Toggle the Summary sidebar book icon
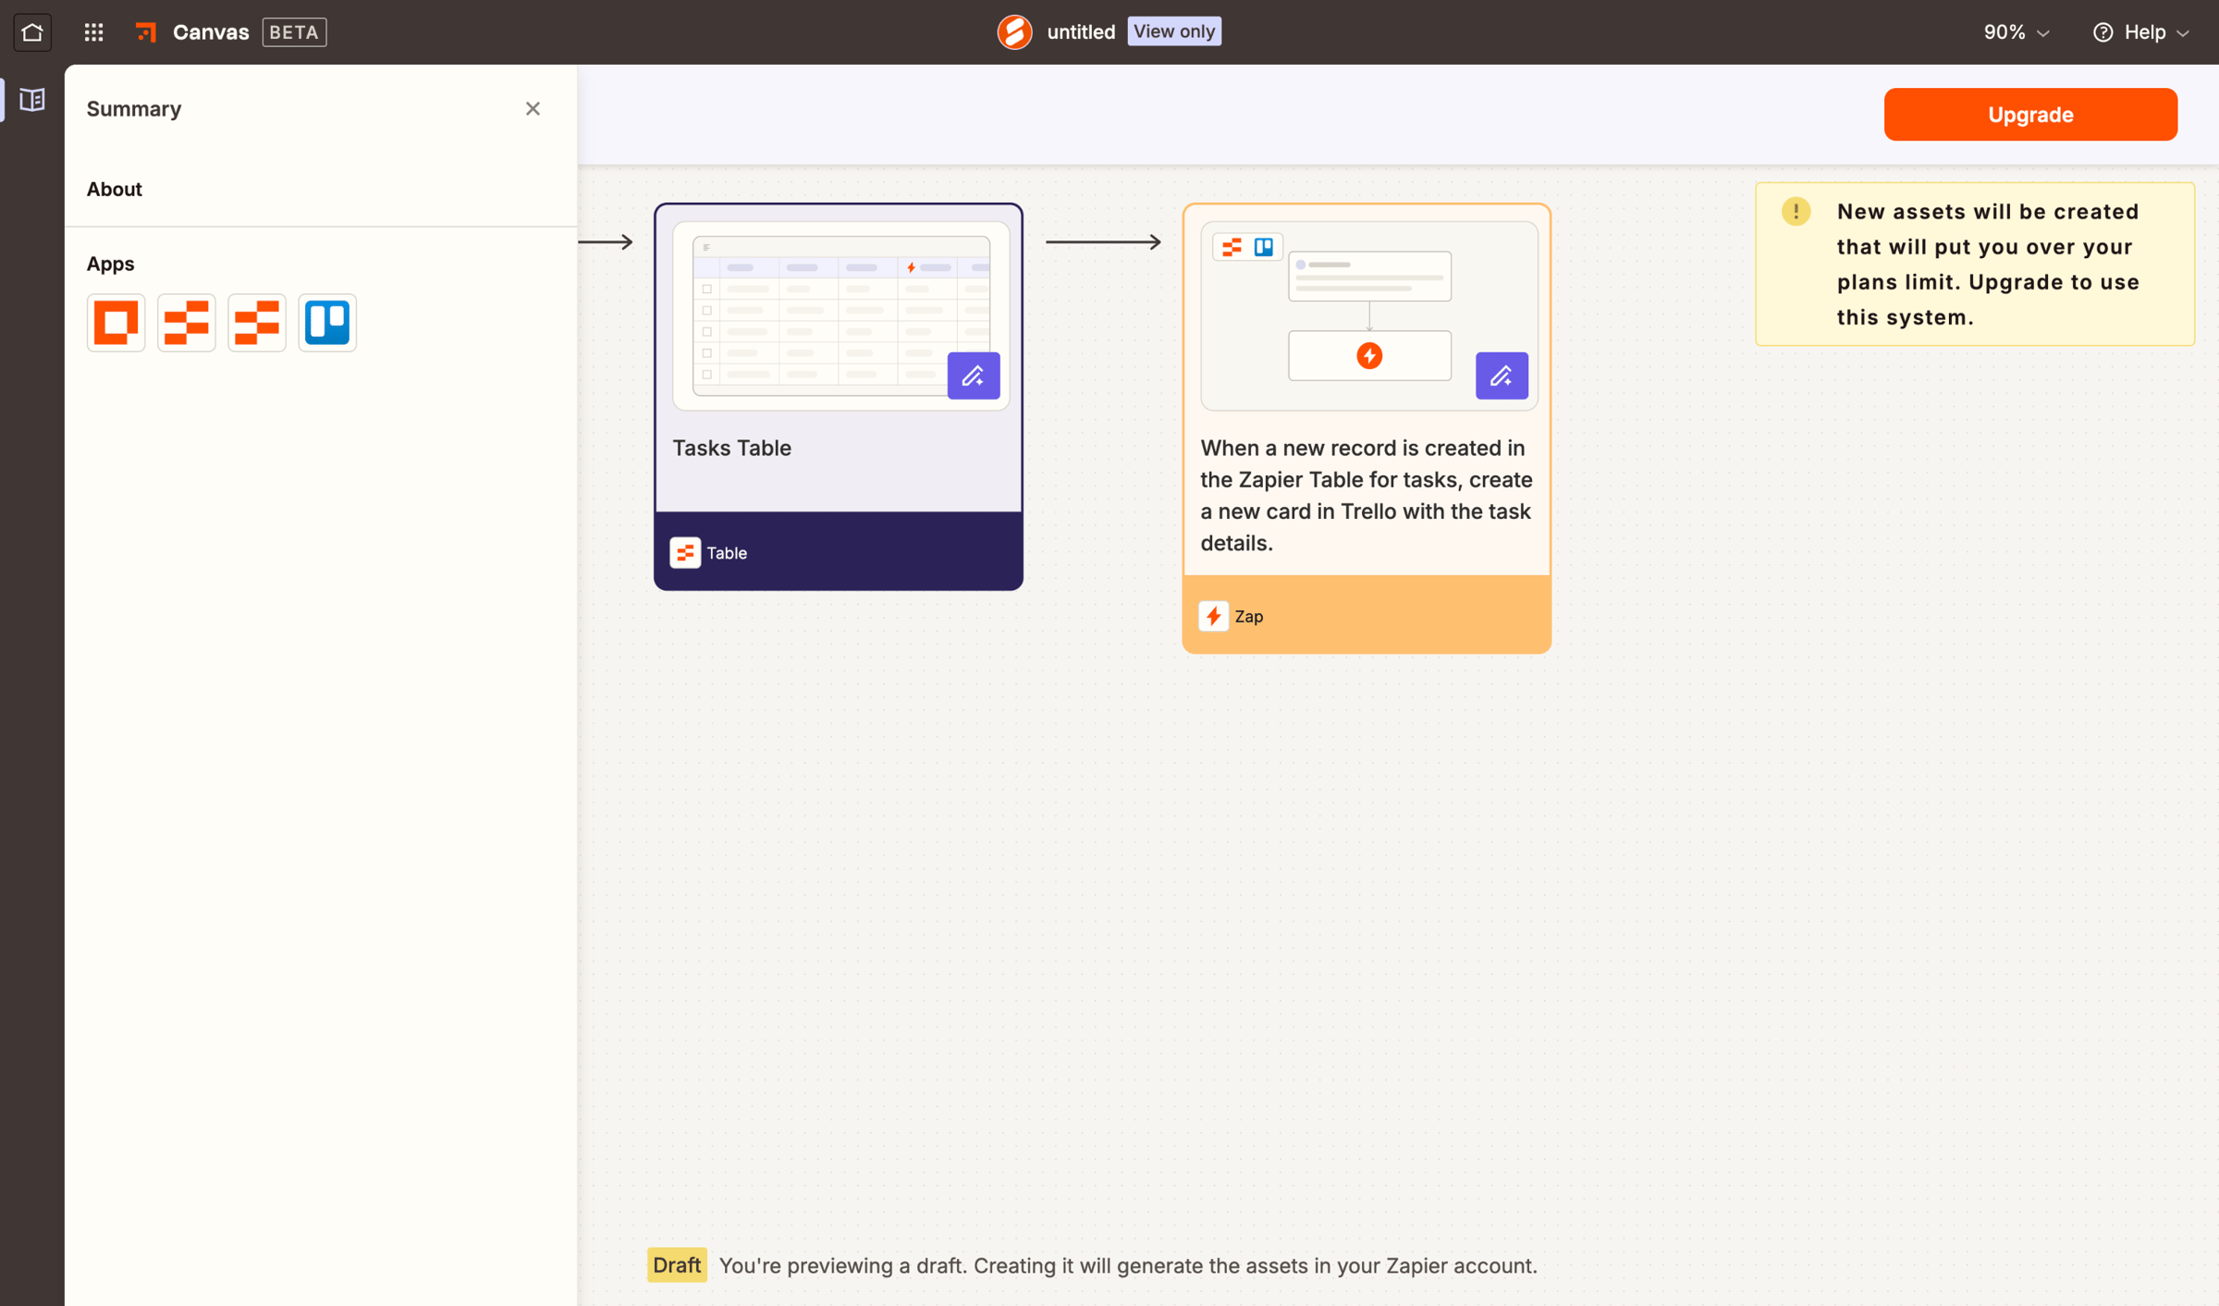The image size is (2219, 1306). click(32, 99)
